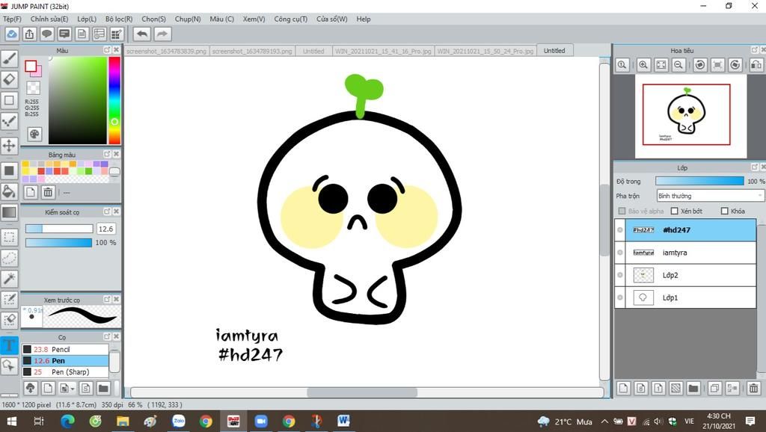
Task: Select the Eraser tool
Action: point(9,79)
